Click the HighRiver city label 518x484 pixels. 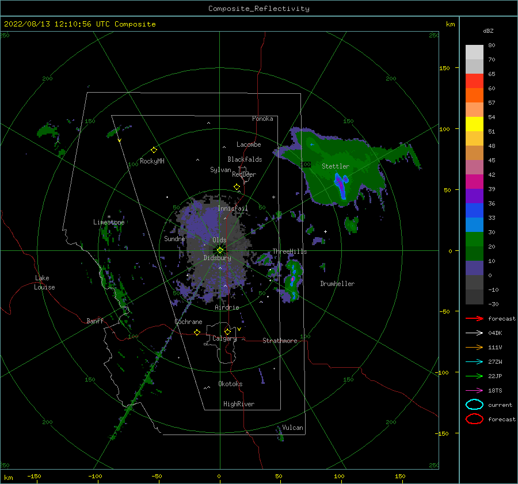239,404
